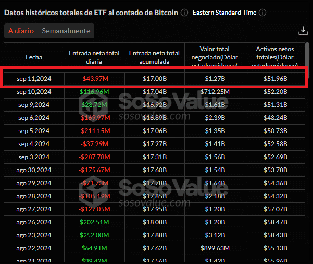The width and height of the screenshot is (313, 264).
Task: Click date cell ago 26,2024
Action: 34,222
